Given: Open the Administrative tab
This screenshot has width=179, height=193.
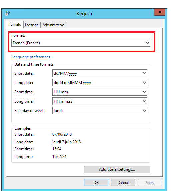Looking at the screenshot, I should point(53,25).
